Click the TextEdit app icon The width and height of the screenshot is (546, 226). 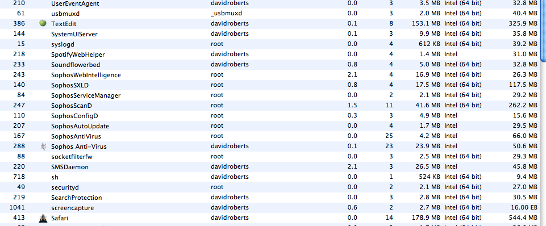point(43,23)
